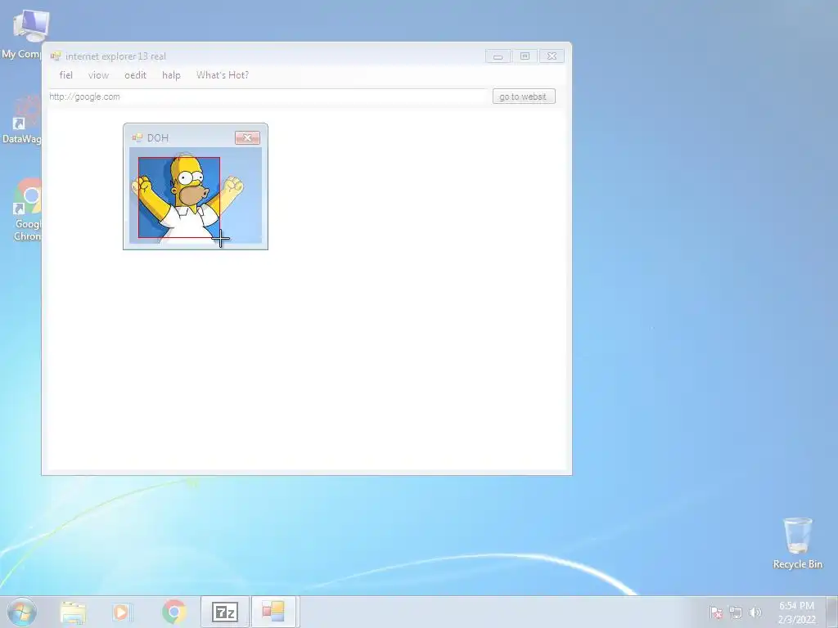838x628 pixels.
Task: Select the active app taskbar button
Action: (273, 612)
